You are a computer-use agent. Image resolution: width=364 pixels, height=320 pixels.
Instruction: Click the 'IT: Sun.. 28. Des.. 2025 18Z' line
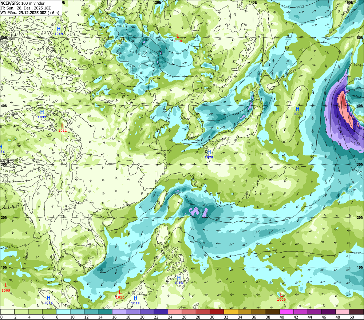25,8
